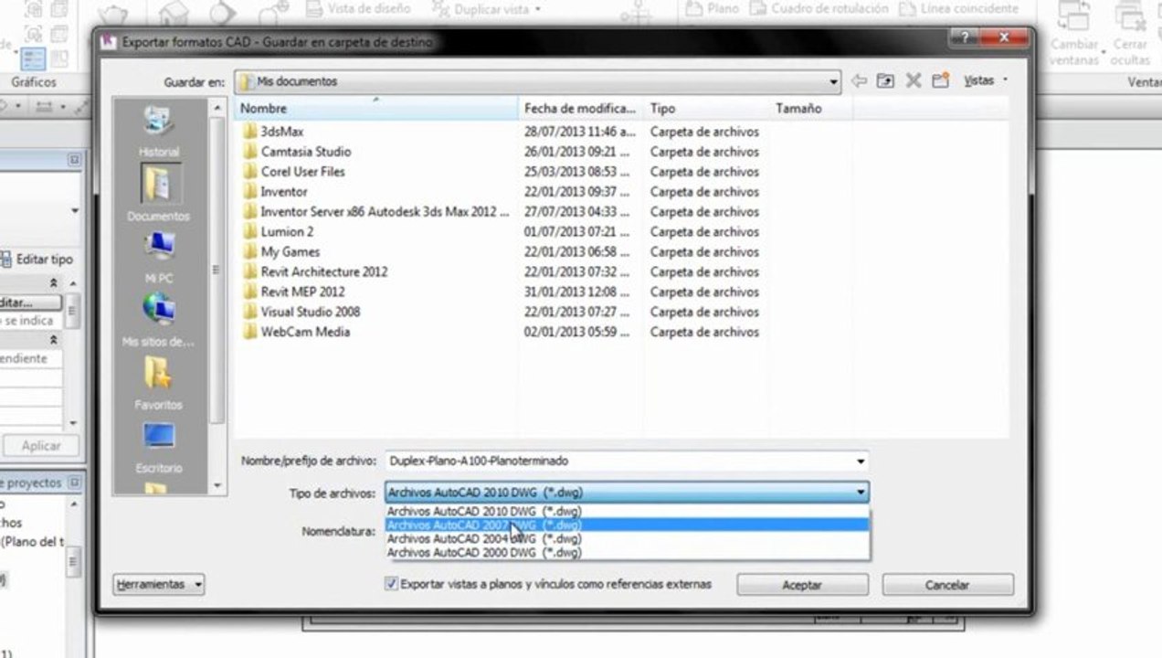Click the file name input field
This screenshot has width=1162, height=658.
point(619,462)
